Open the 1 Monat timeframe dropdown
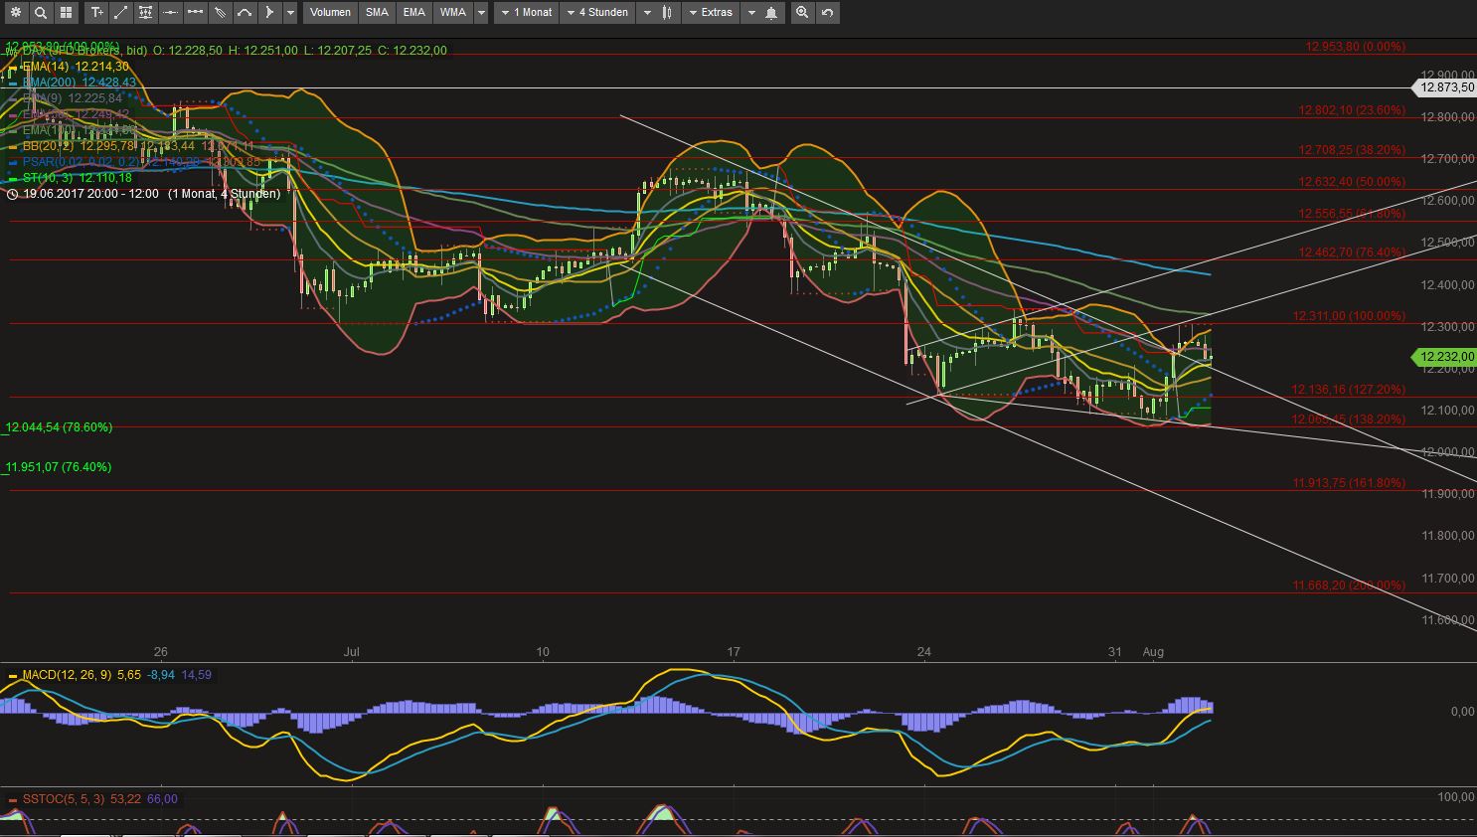1477x837 pixels. pyautogui.click(x=526, y=12)
